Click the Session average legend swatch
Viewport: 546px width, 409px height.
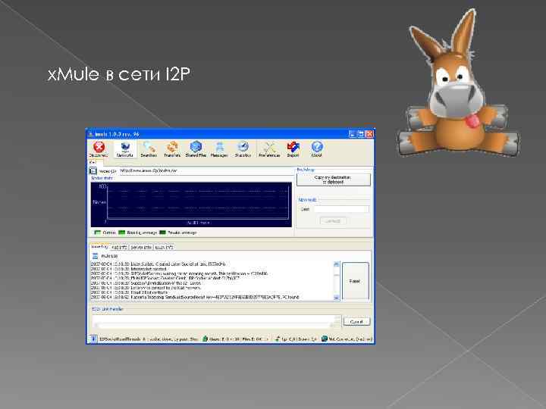tap(162, 233)
